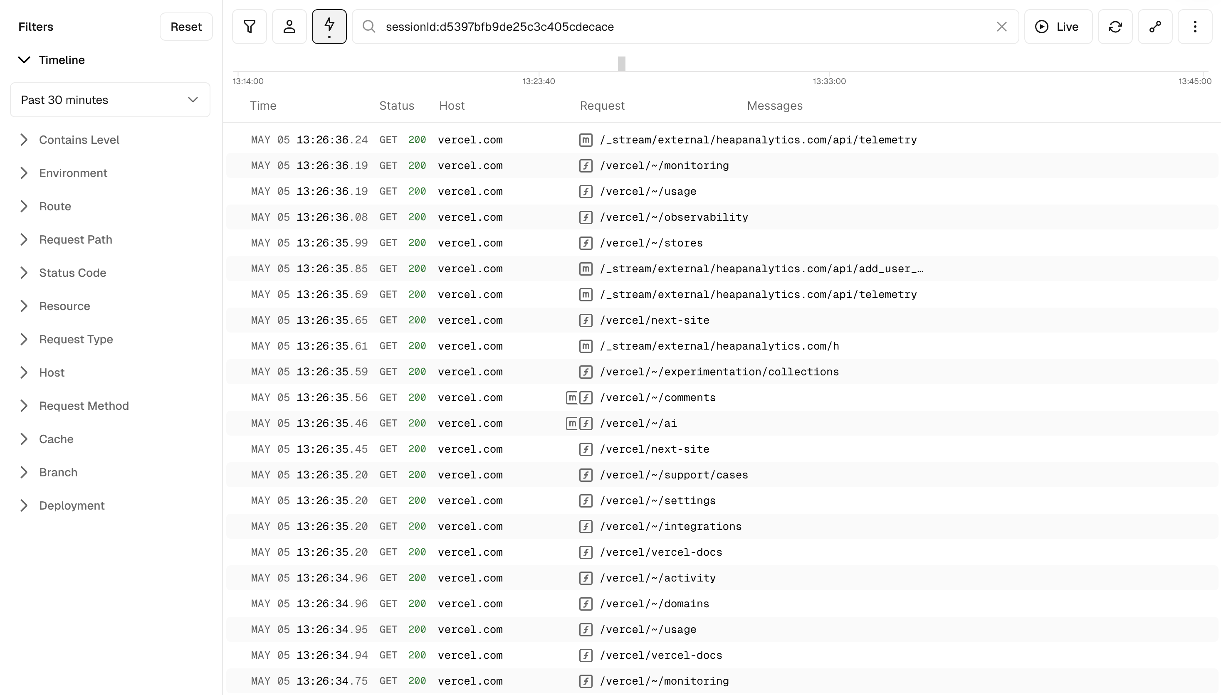Click the user profile icon button
This screenshot has height=695, width=1221.
pos(289,27)
